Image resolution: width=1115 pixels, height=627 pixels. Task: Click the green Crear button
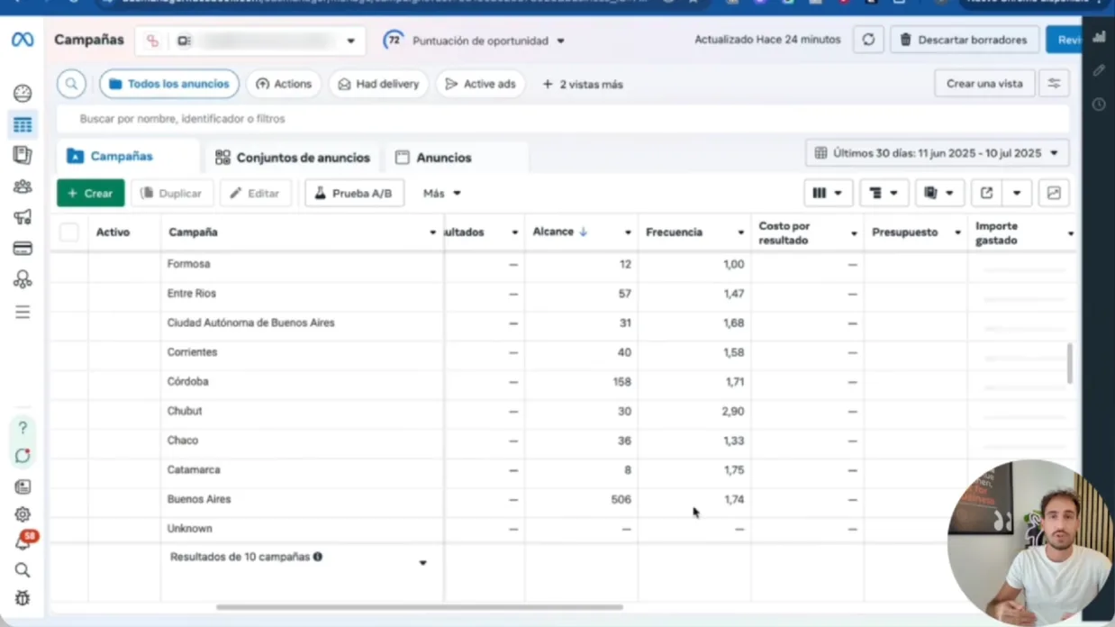coord(91,194)
